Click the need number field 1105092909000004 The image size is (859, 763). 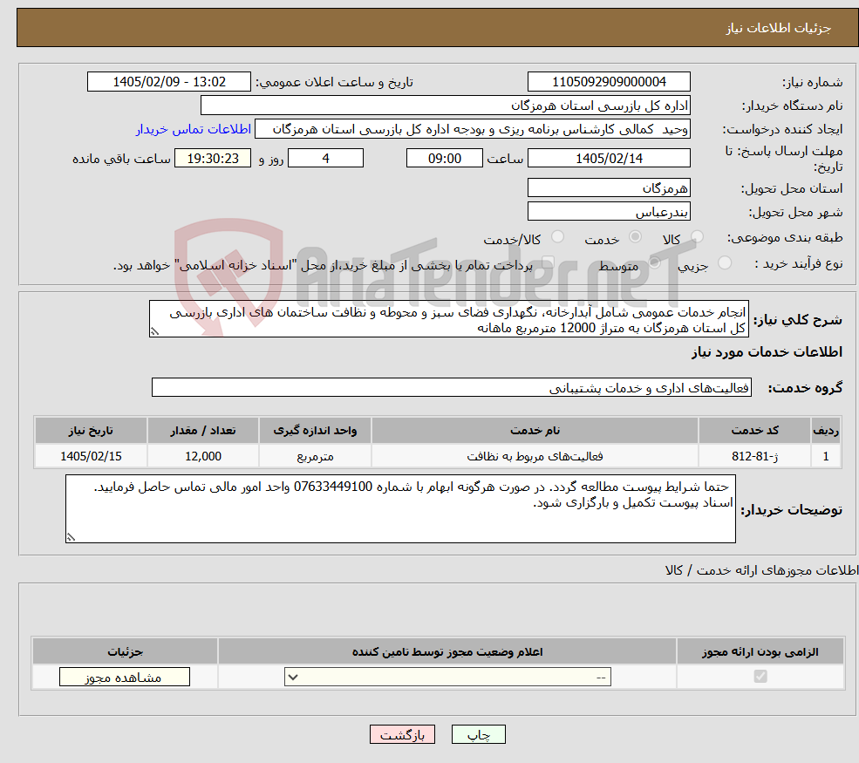(x=609, y=82)
